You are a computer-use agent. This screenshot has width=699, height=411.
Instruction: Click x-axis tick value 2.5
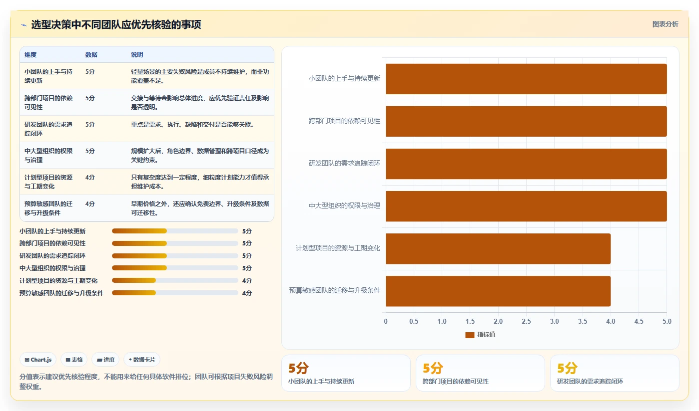point(526,321)
